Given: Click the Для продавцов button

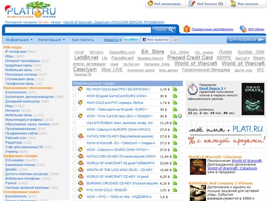Looking at the screenshot, I should pyautogui.click(x=246, y=40).
